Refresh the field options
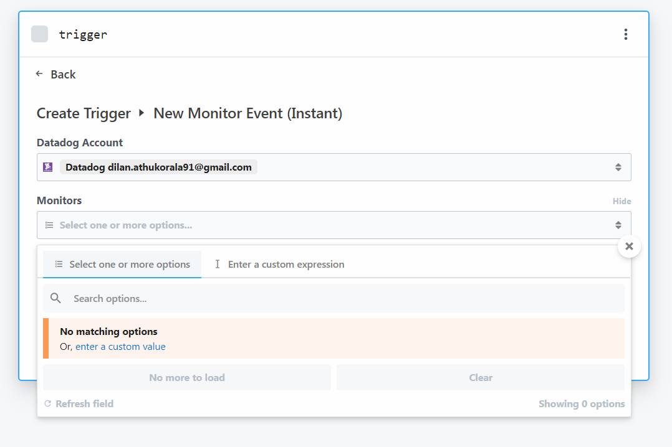The width and height of the screenshot is (672, 447). (x=79, y=404)
